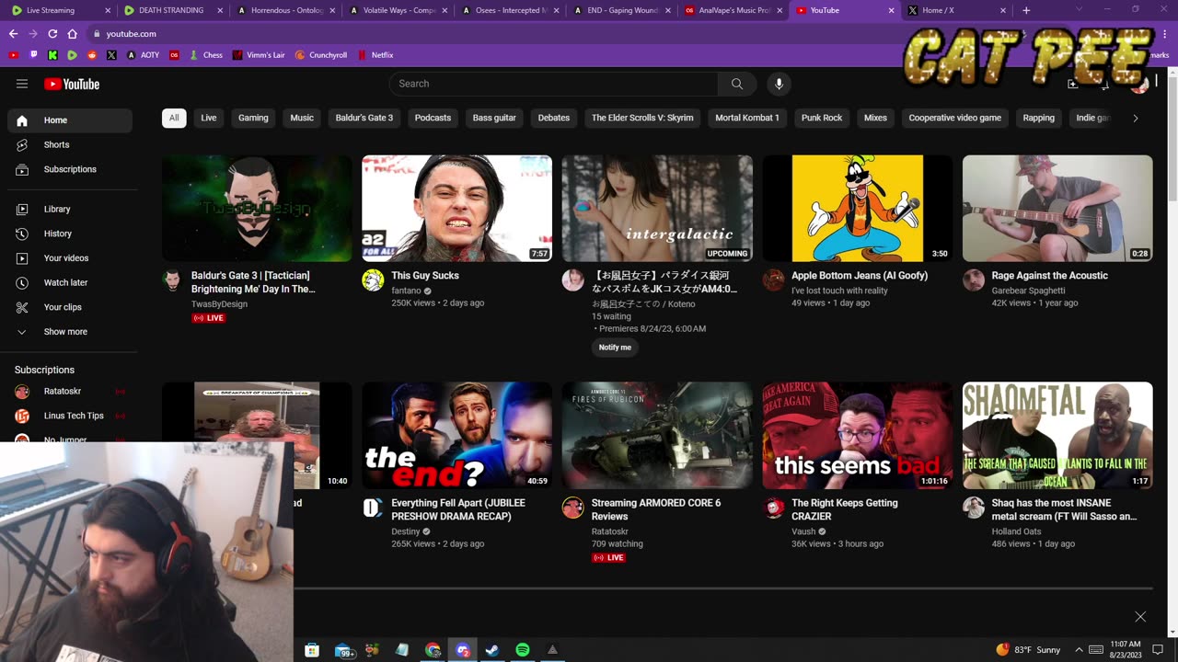1178x662 pixels.
Task: Open the Create video icon
Action: tap(1072, 84)
